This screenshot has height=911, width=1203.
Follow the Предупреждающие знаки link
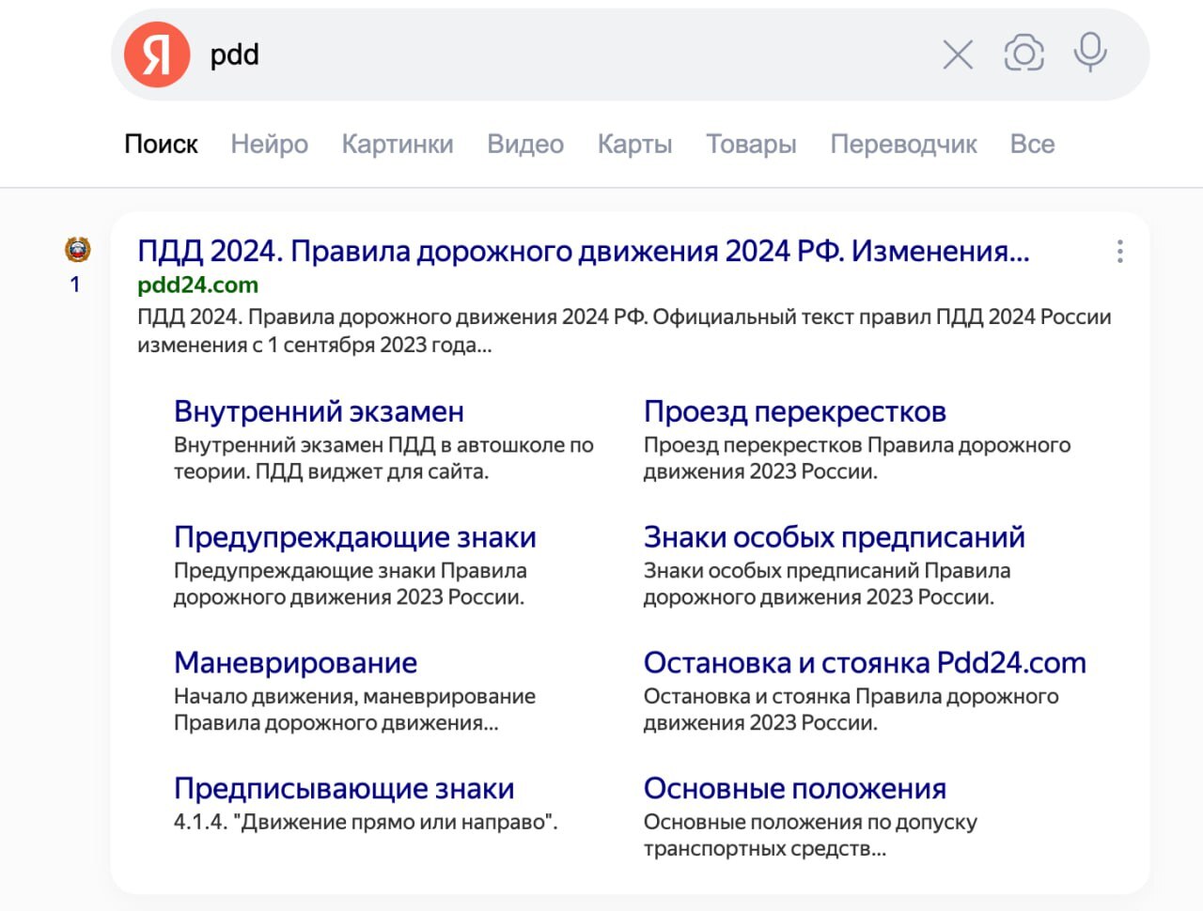(354, 537)
